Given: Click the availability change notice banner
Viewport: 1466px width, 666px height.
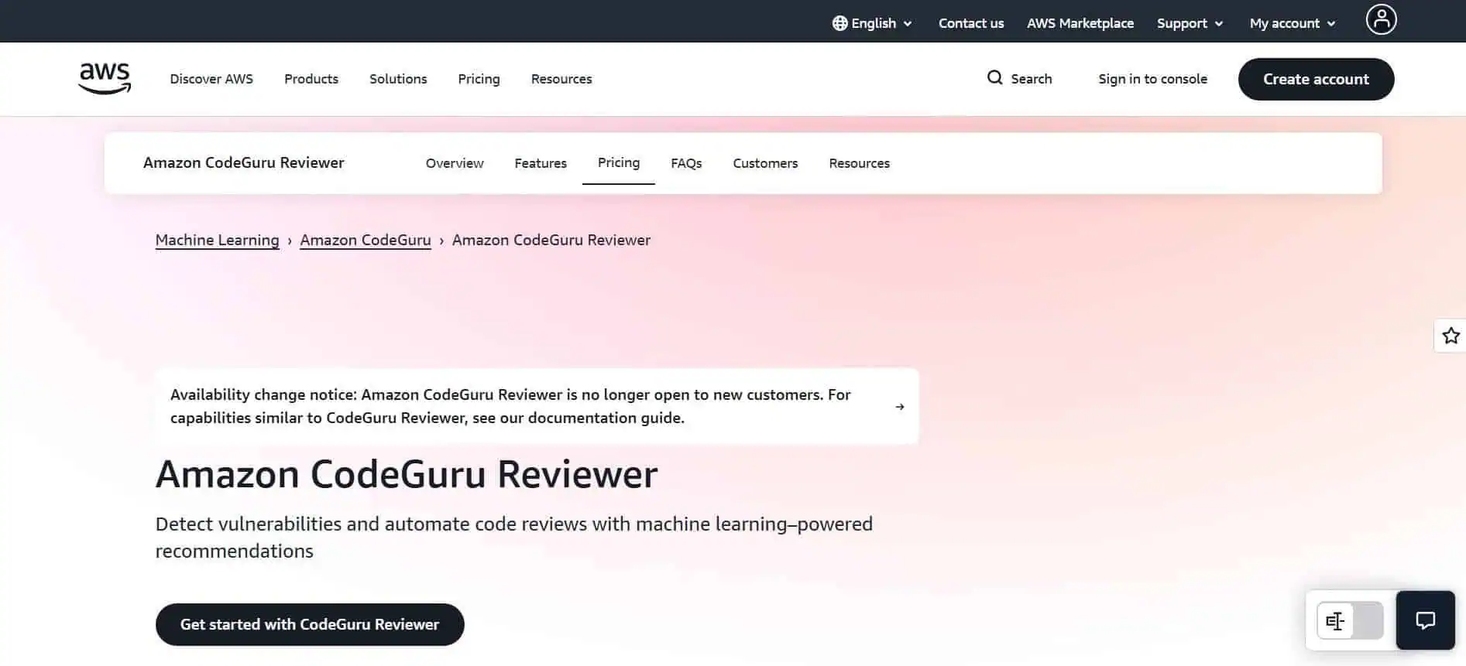Looking at the screenshot, I should coord(537,406).
